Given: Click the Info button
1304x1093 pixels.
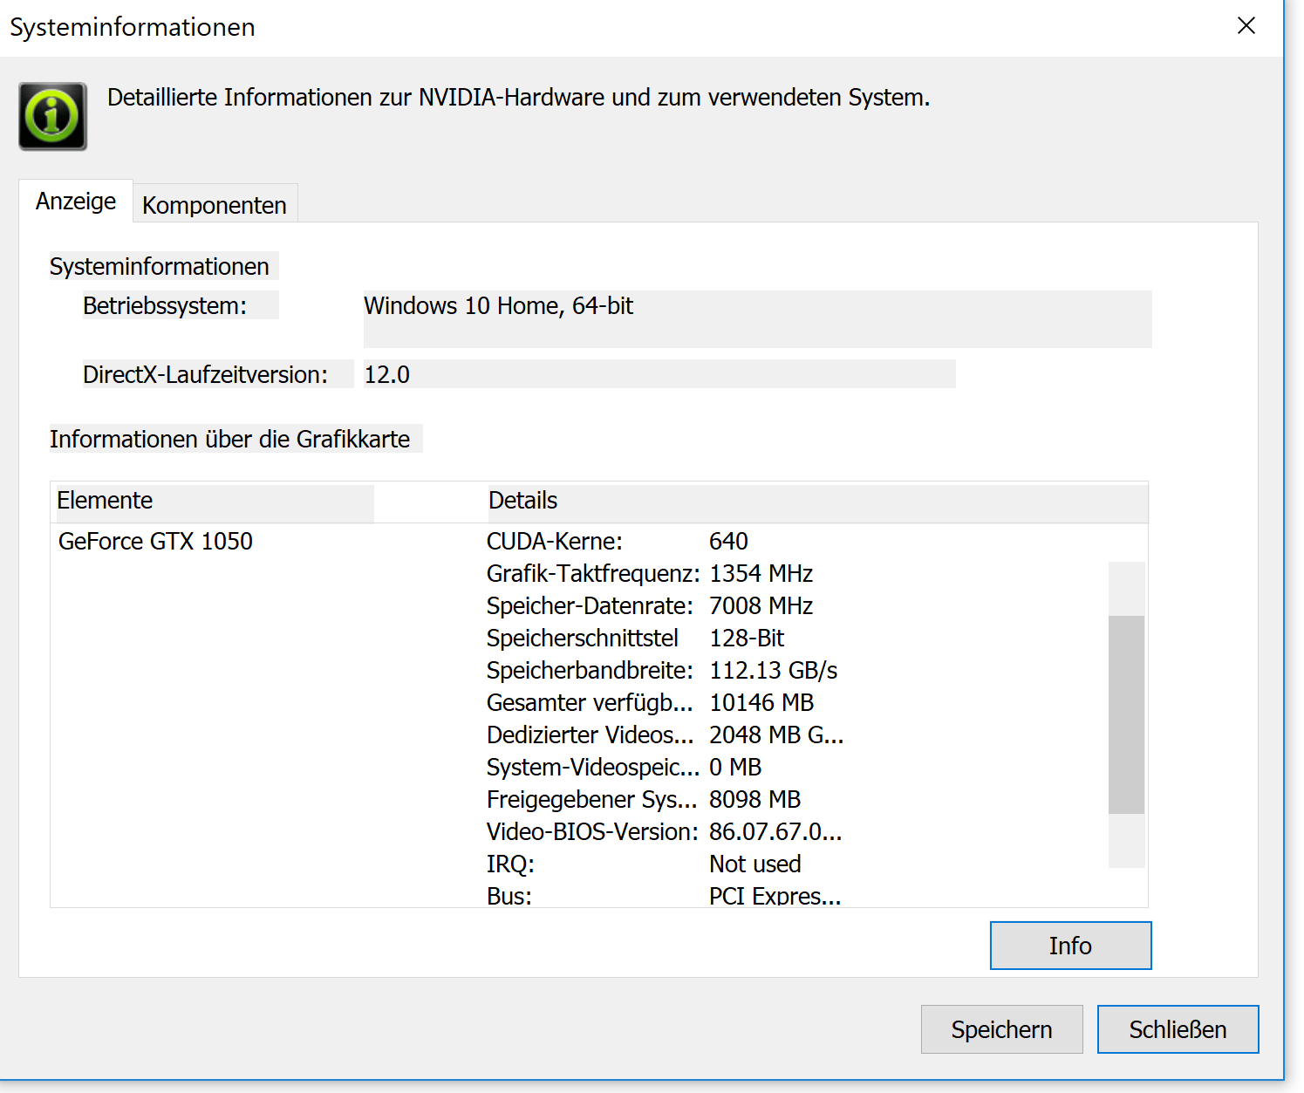Looking at the screenshot, I should (x=1070, y=946).
